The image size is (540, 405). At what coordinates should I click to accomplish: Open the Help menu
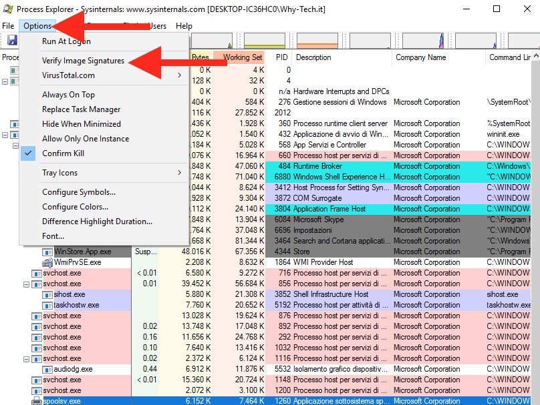pos(184,26)
